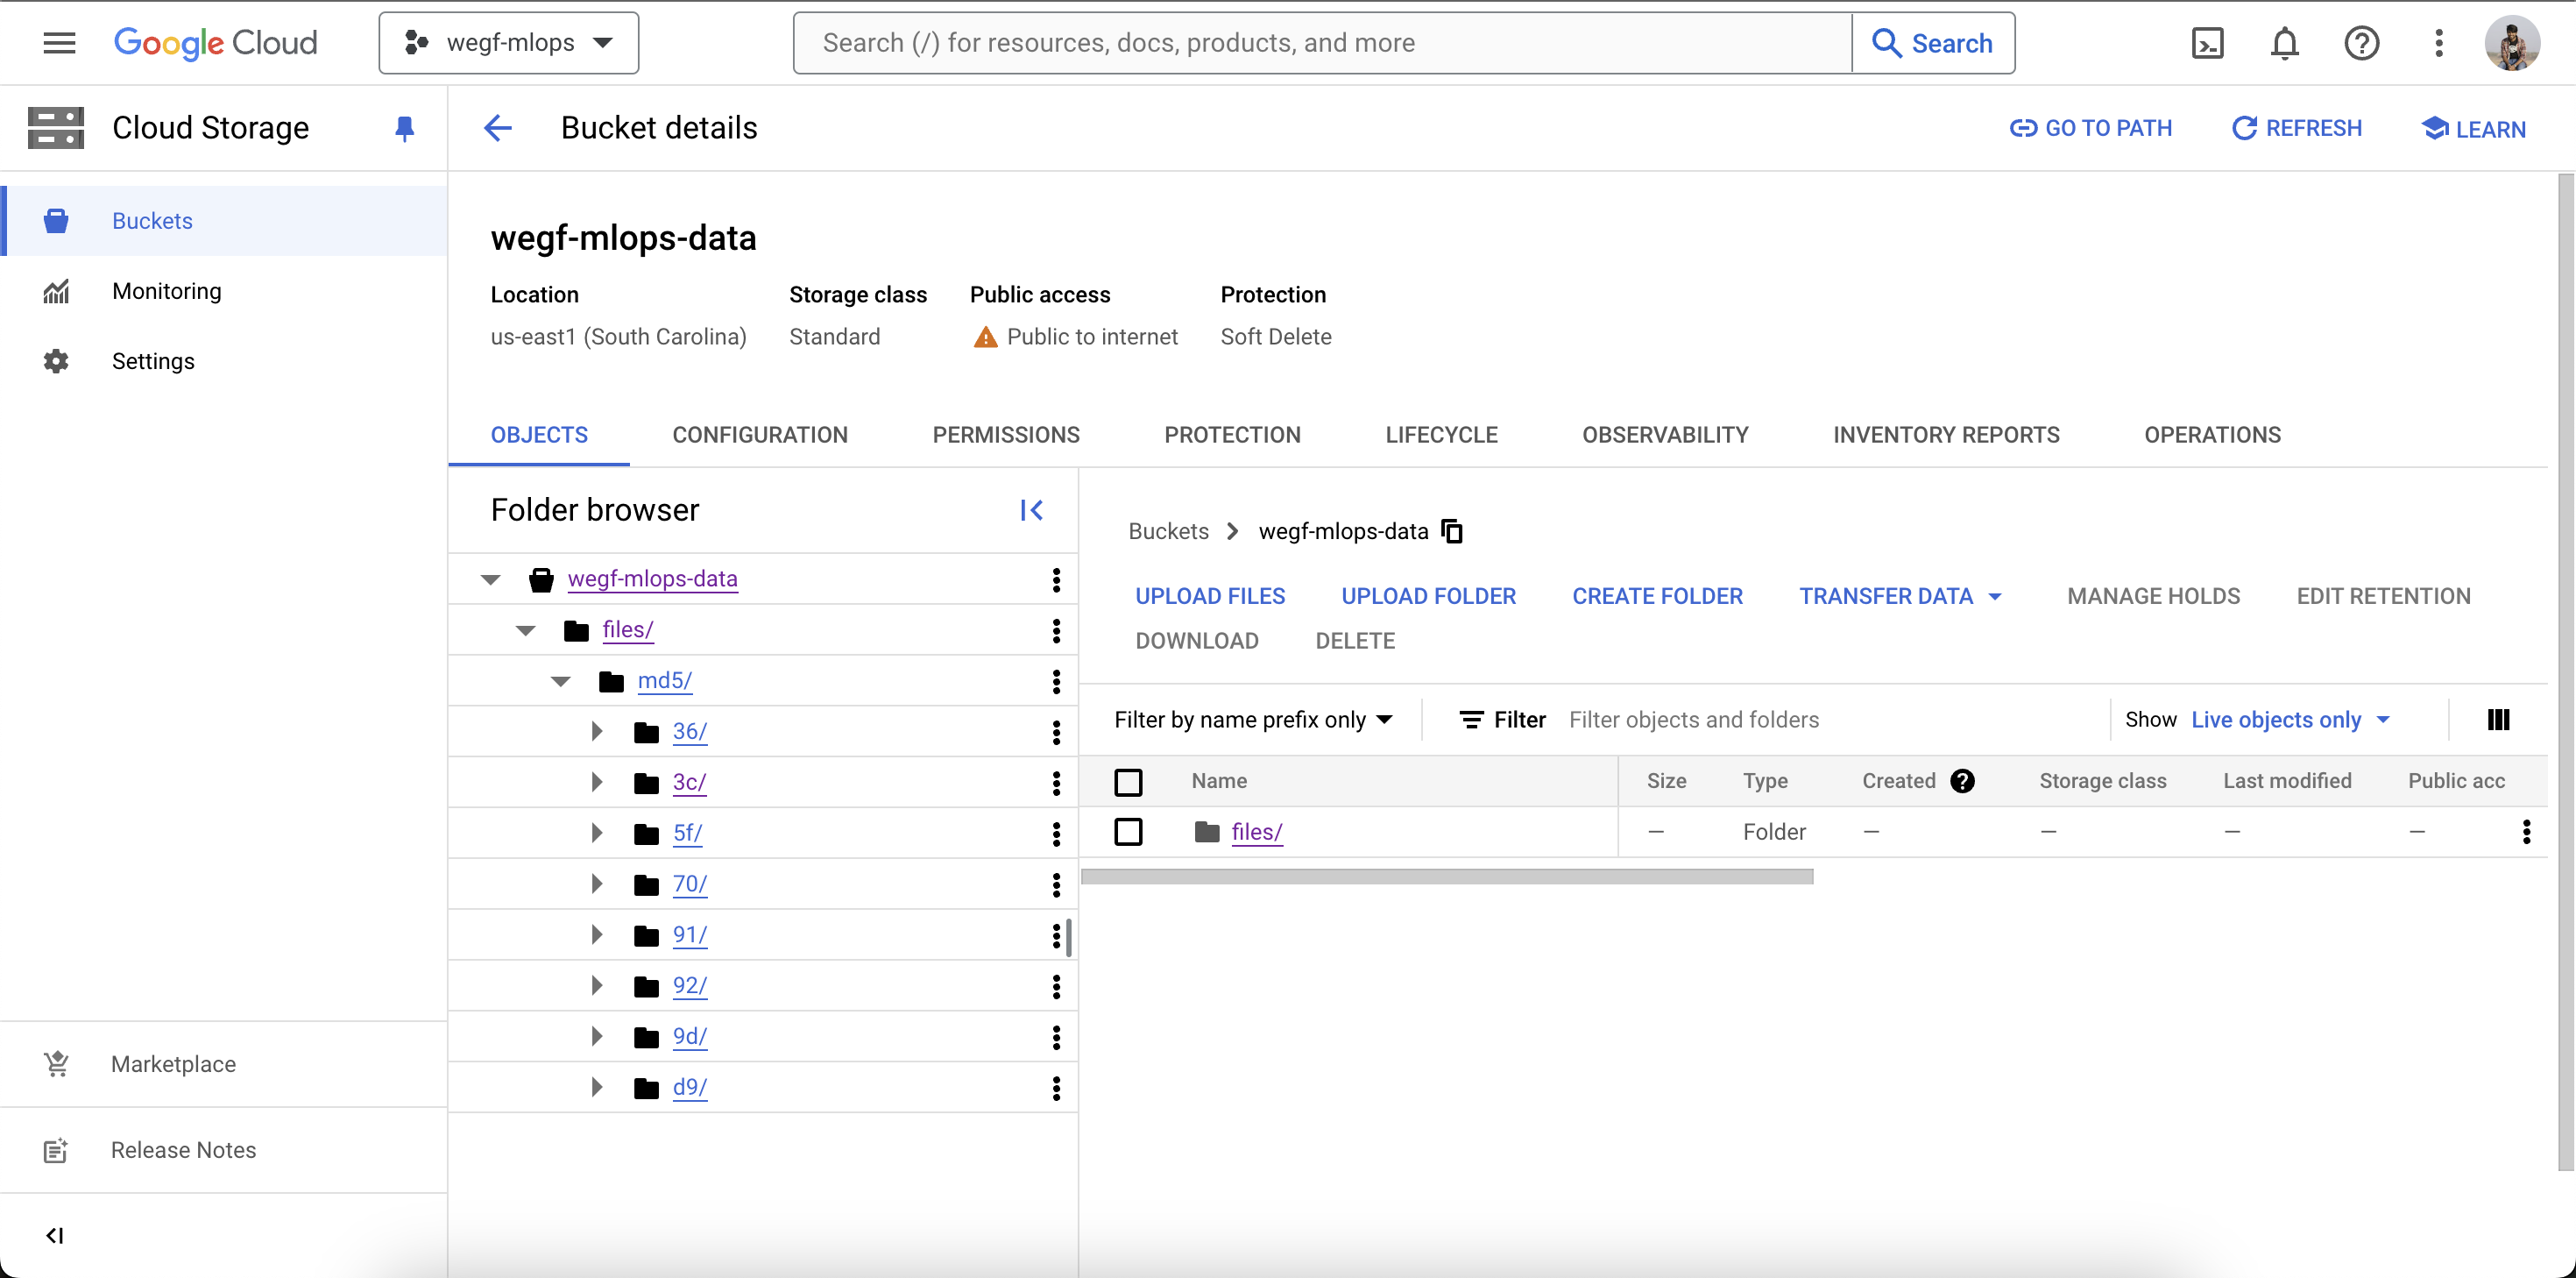Image resolution: width=2576 pixels, height=1278 pixels.
Task: Open the wegf-mlops project selector dropdown
Action: pyautogui.click(x=508, y=43)
